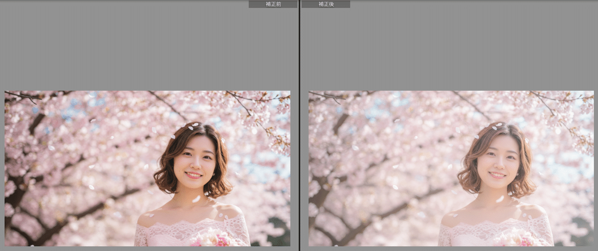Viewport: 598px width, 251px height.
Task: Click the 補正後 label
Action: (325, 4)
